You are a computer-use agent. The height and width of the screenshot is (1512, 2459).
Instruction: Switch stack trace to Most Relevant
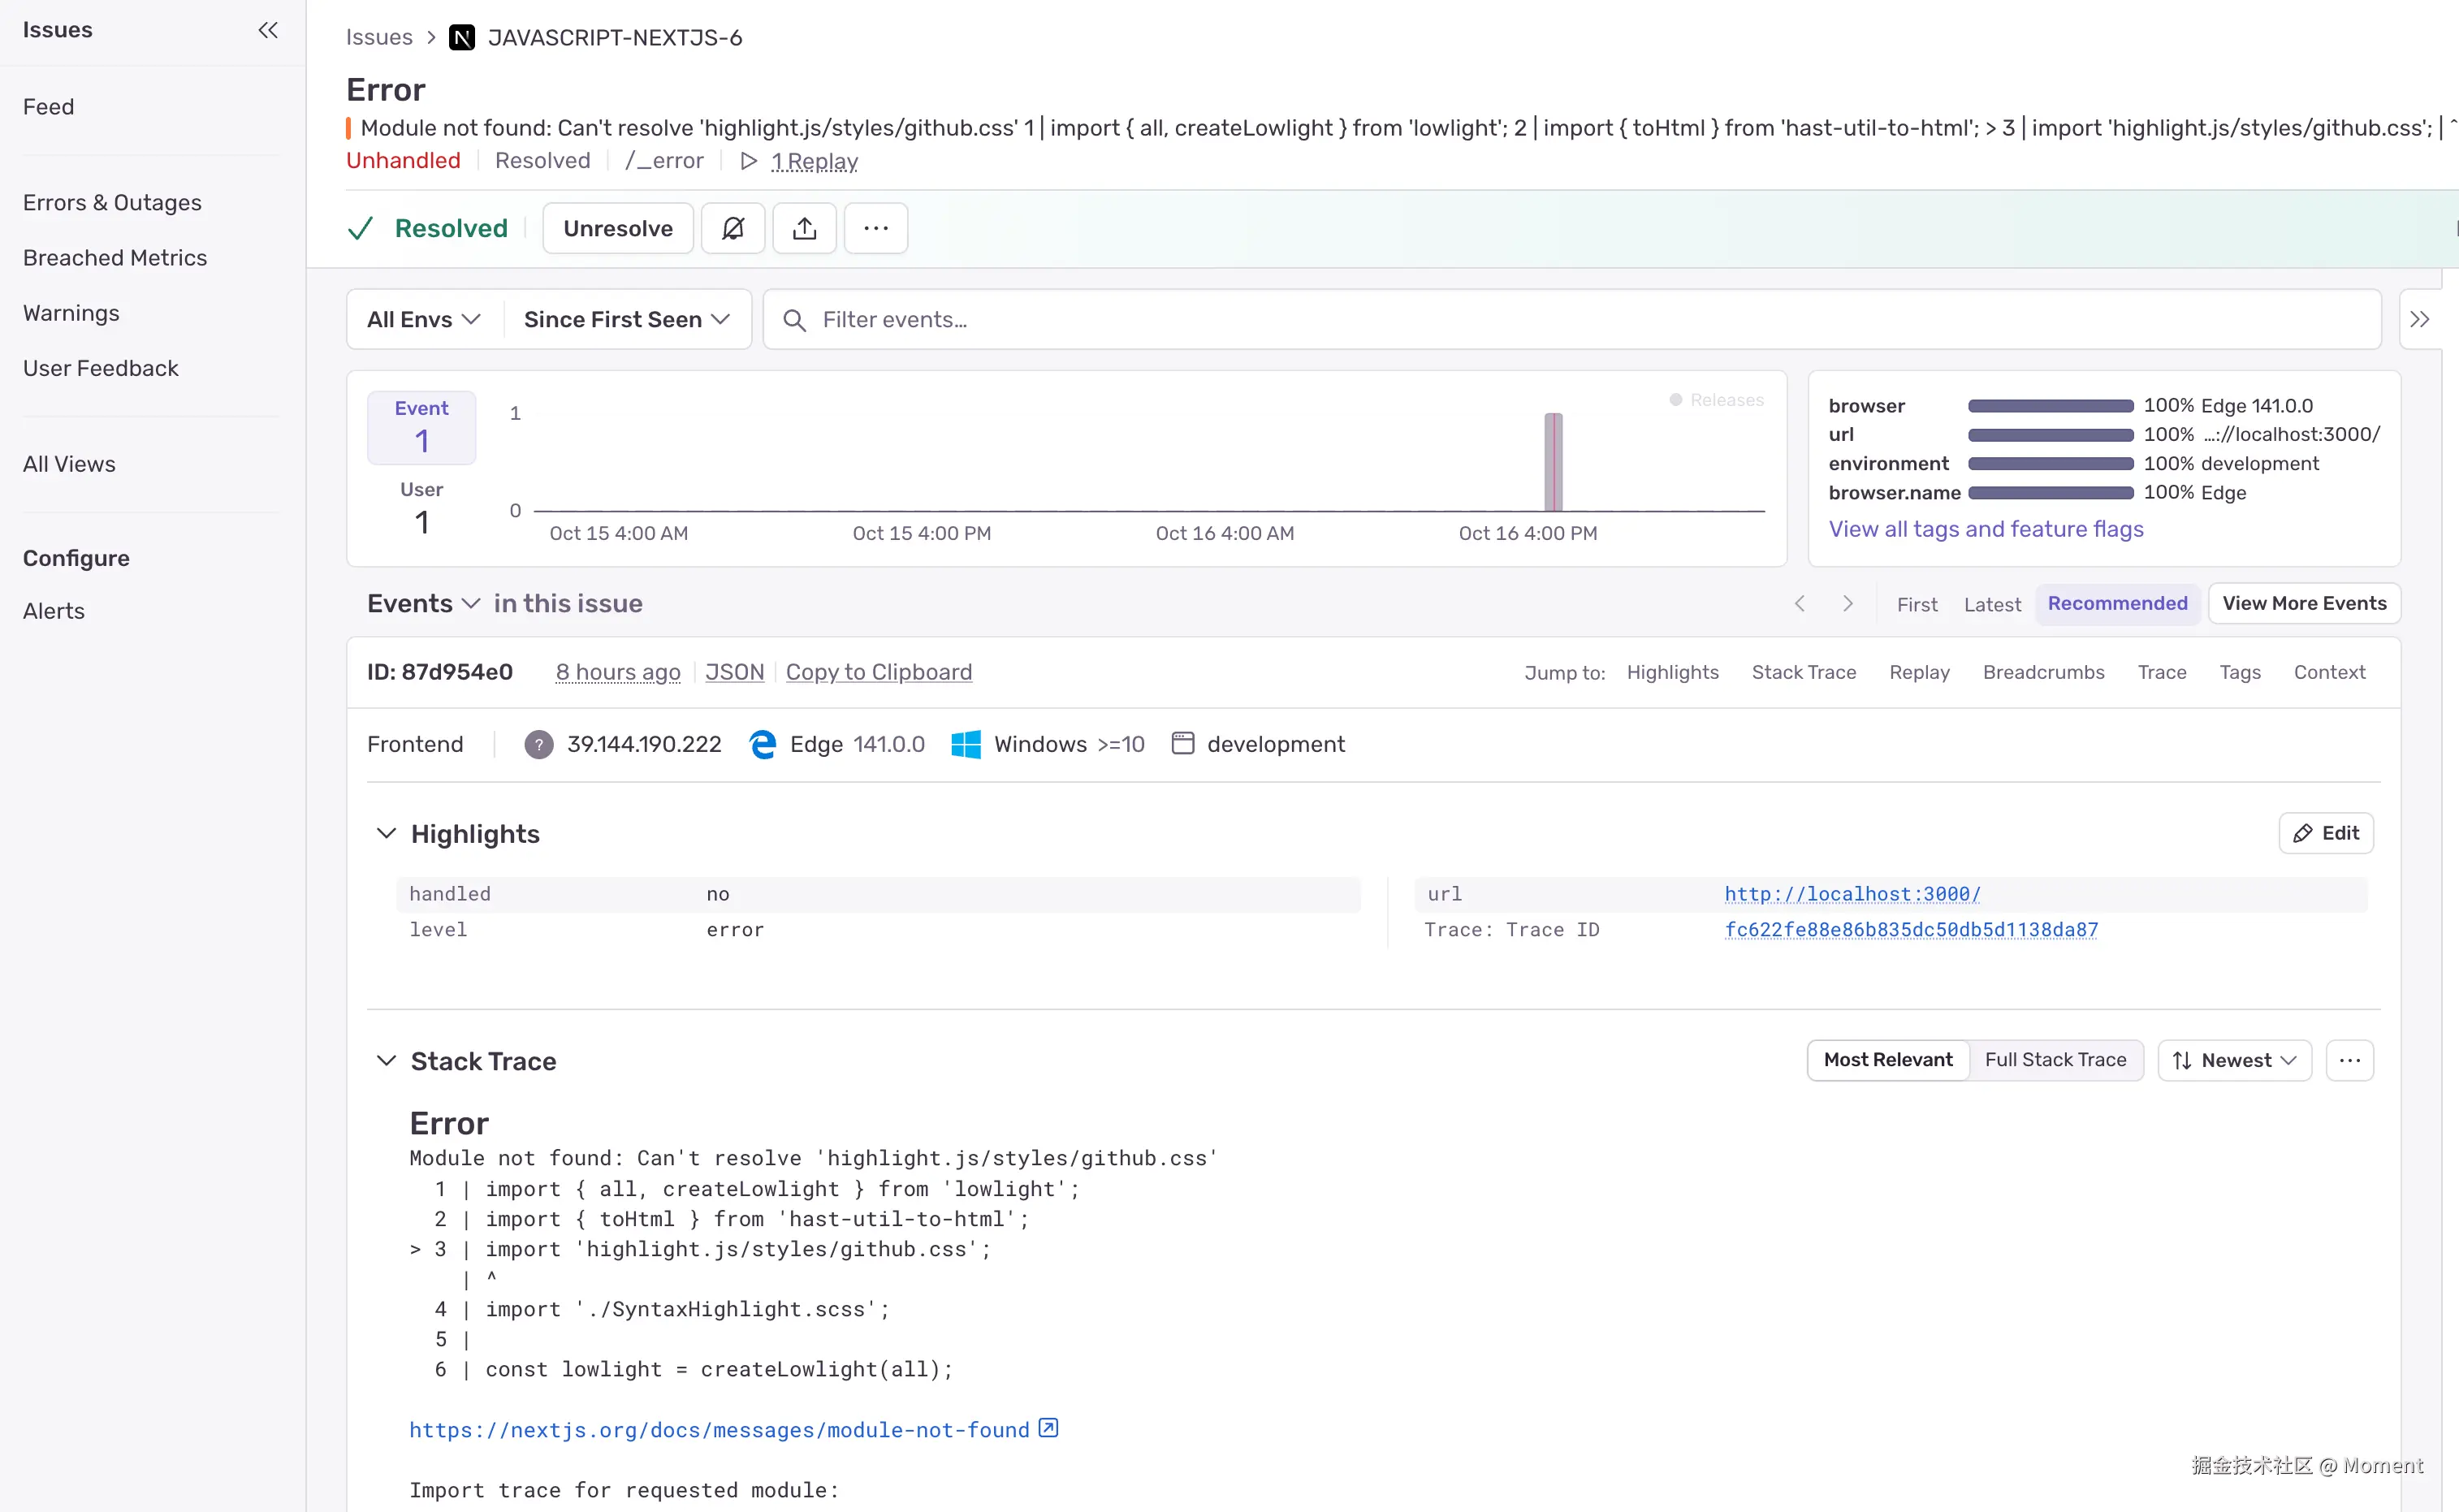1887,1060
